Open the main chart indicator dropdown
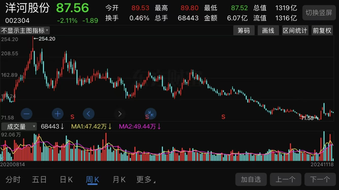The width and height of the screenshot is (339, 190). coord(25,30)
